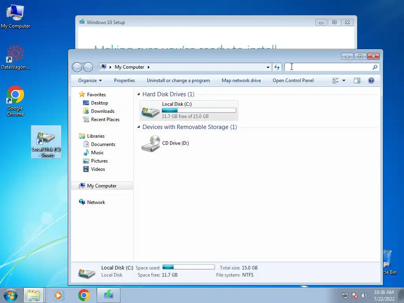Viewport: 404px width, 303px height.
Task: Click the volume speaker tray icon
Action: (x=364, y=296)
